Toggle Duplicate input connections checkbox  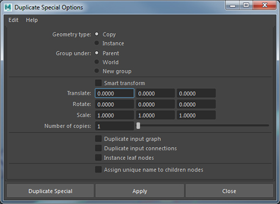tap(99, 148)
